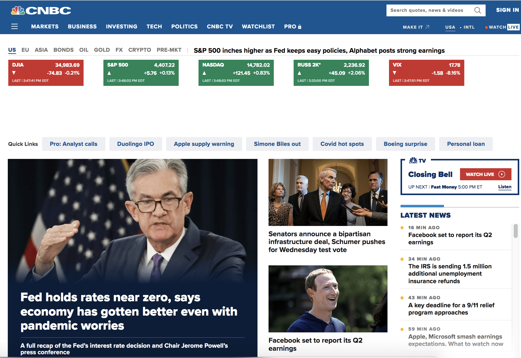Click the PRO lock icon
Image resolution: width=521 pixels, height=358 pixels.
pos(300,27)
